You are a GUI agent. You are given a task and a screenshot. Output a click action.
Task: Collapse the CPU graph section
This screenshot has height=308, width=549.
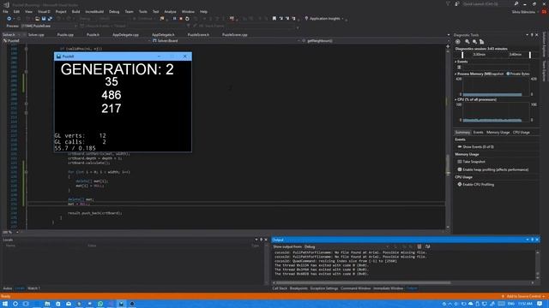pos(455,99)
